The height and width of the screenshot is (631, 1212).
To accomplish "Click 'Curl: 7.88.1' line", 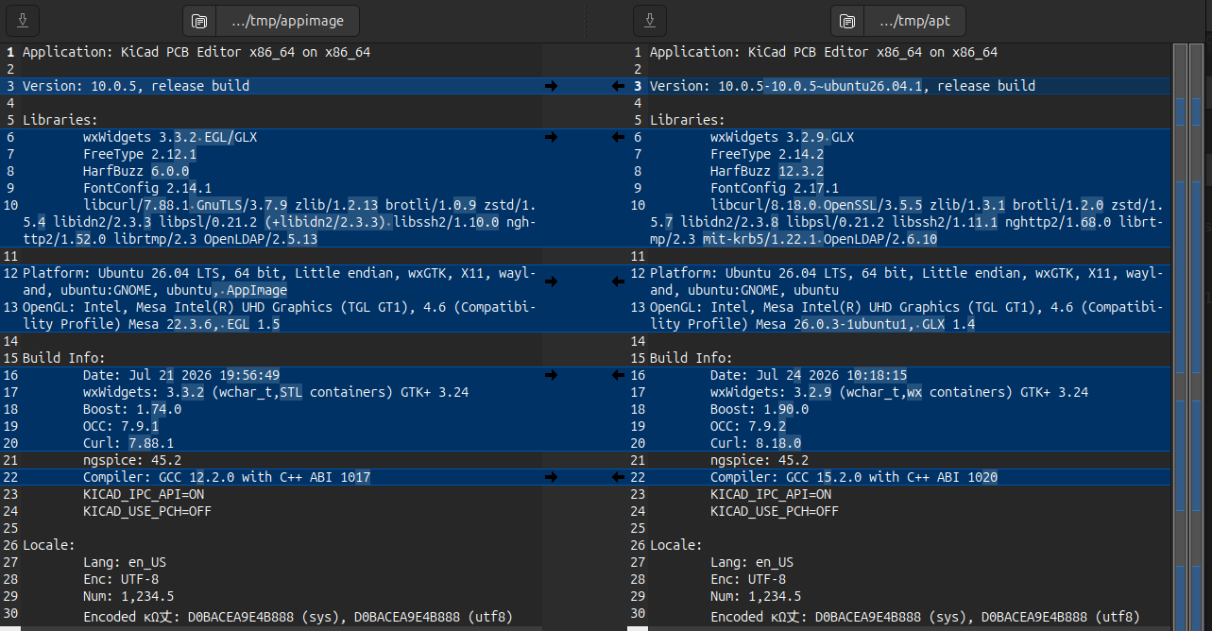I will (x=128, y=443).
